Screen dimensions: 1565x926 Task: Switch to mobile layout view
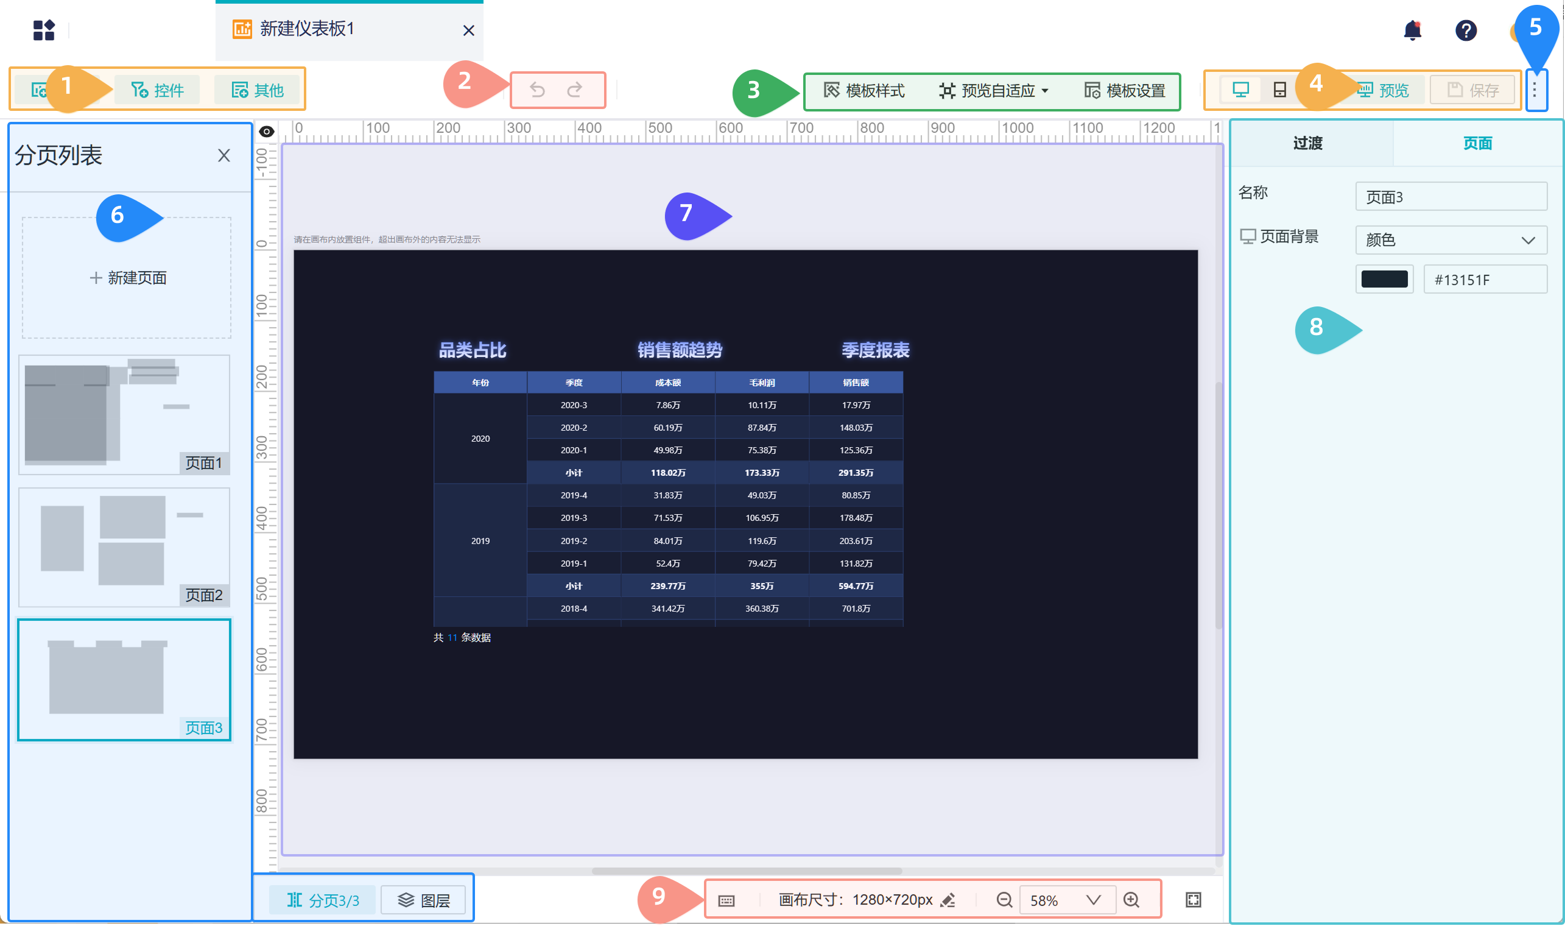1279,90
